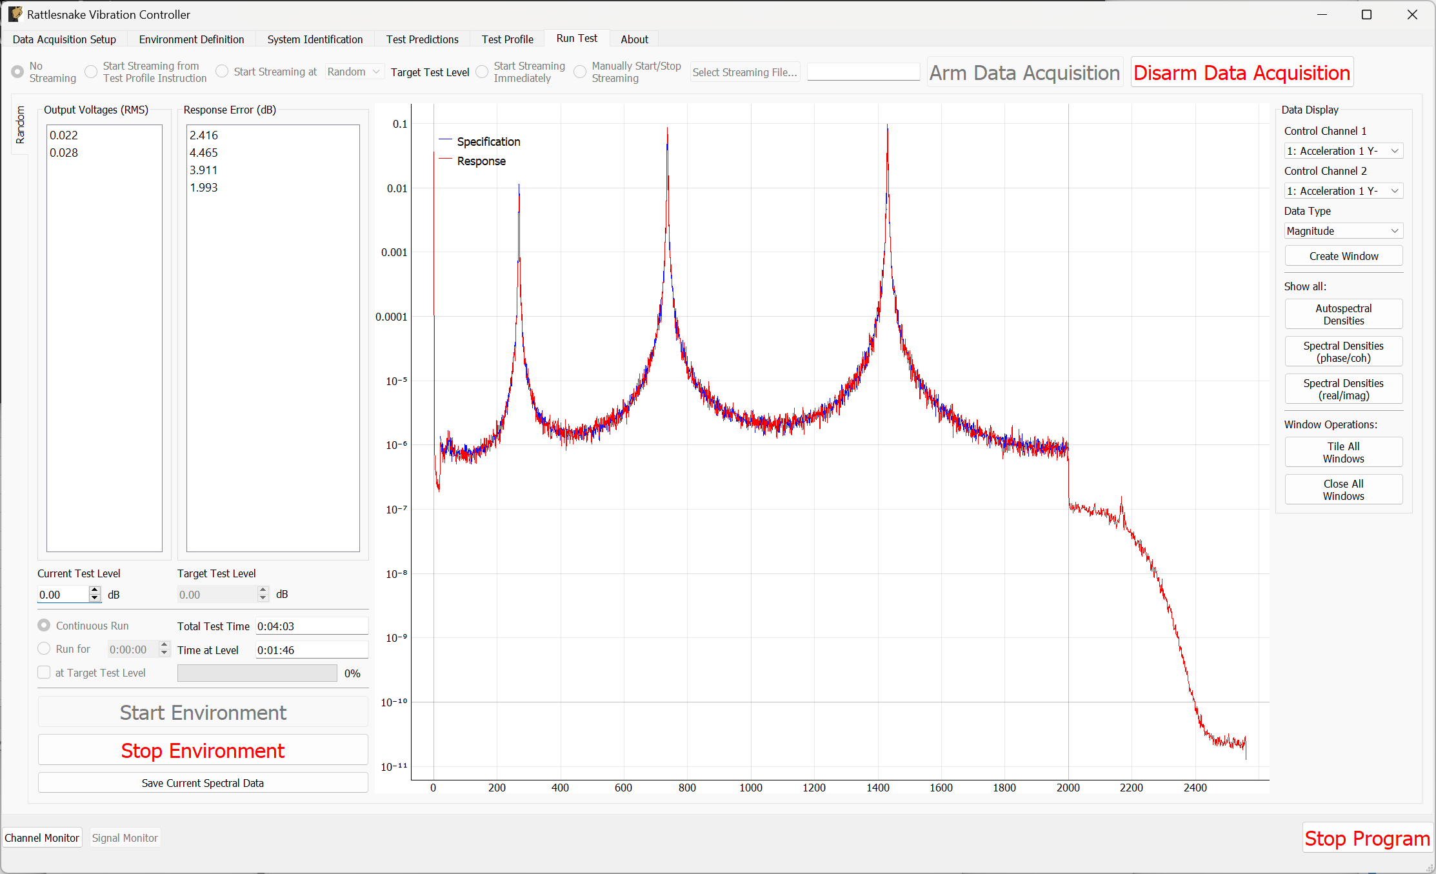
Task: Click the Stop Environment button
Action: (203, 750)
